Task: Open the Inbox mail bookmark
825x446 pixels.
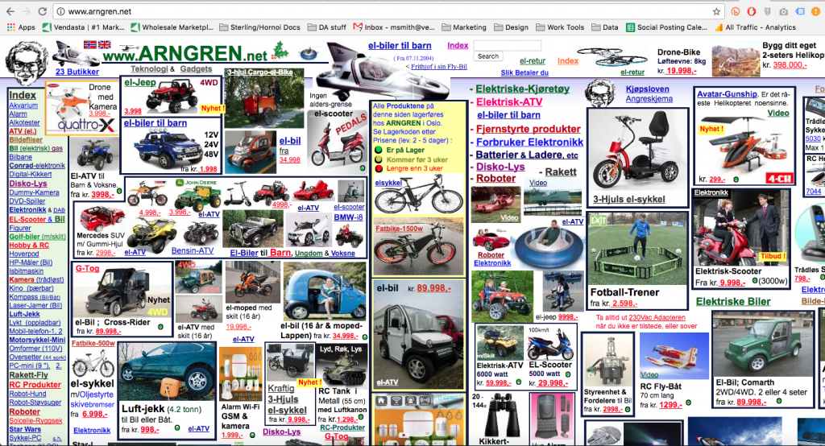Action: coord(393,27)
